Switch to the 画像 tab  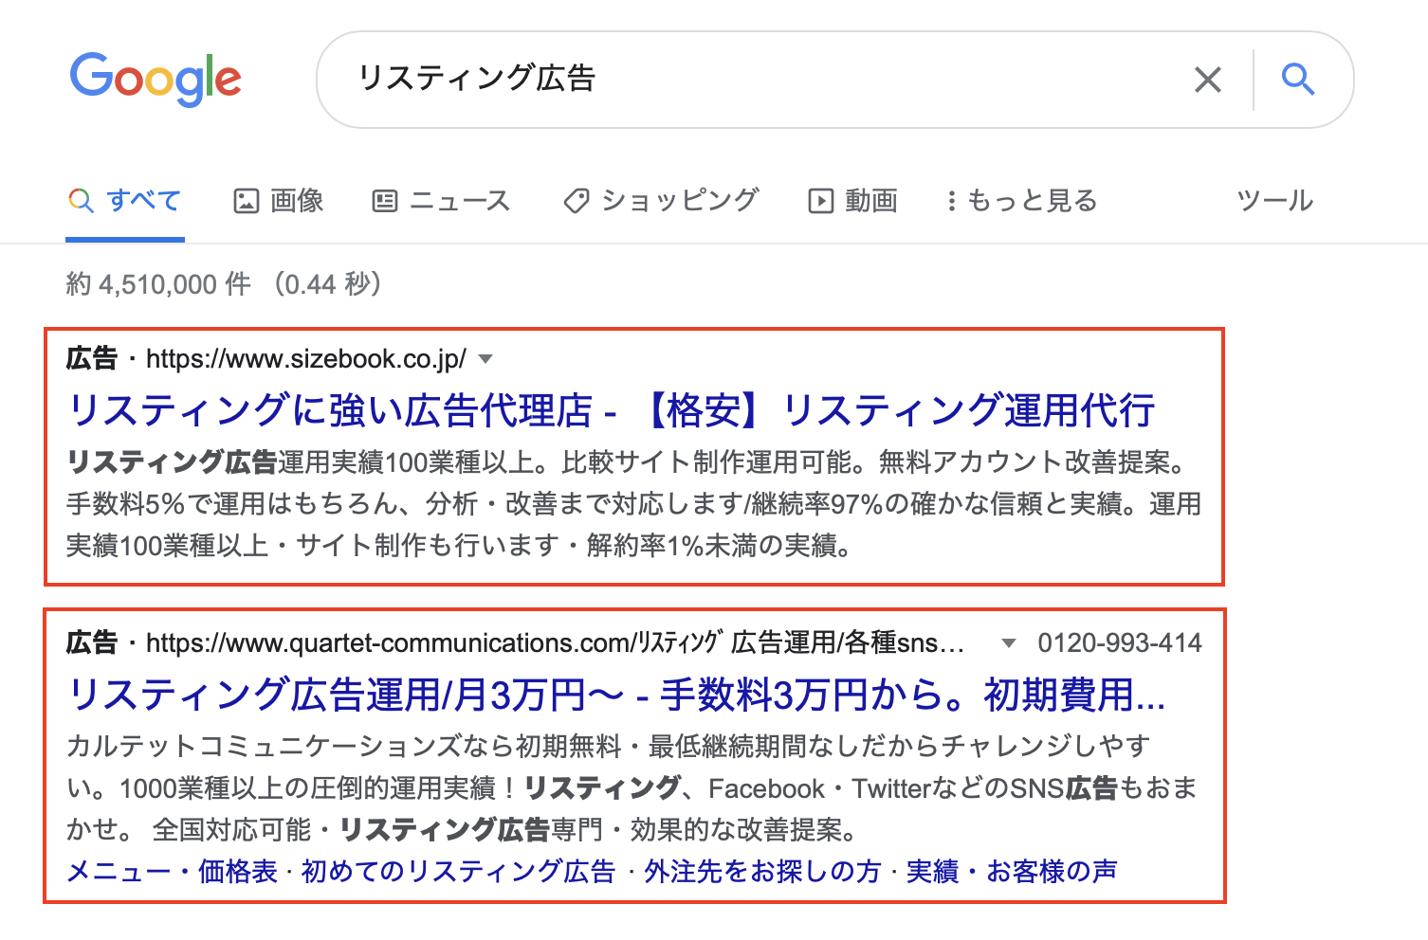click(279, 201)
